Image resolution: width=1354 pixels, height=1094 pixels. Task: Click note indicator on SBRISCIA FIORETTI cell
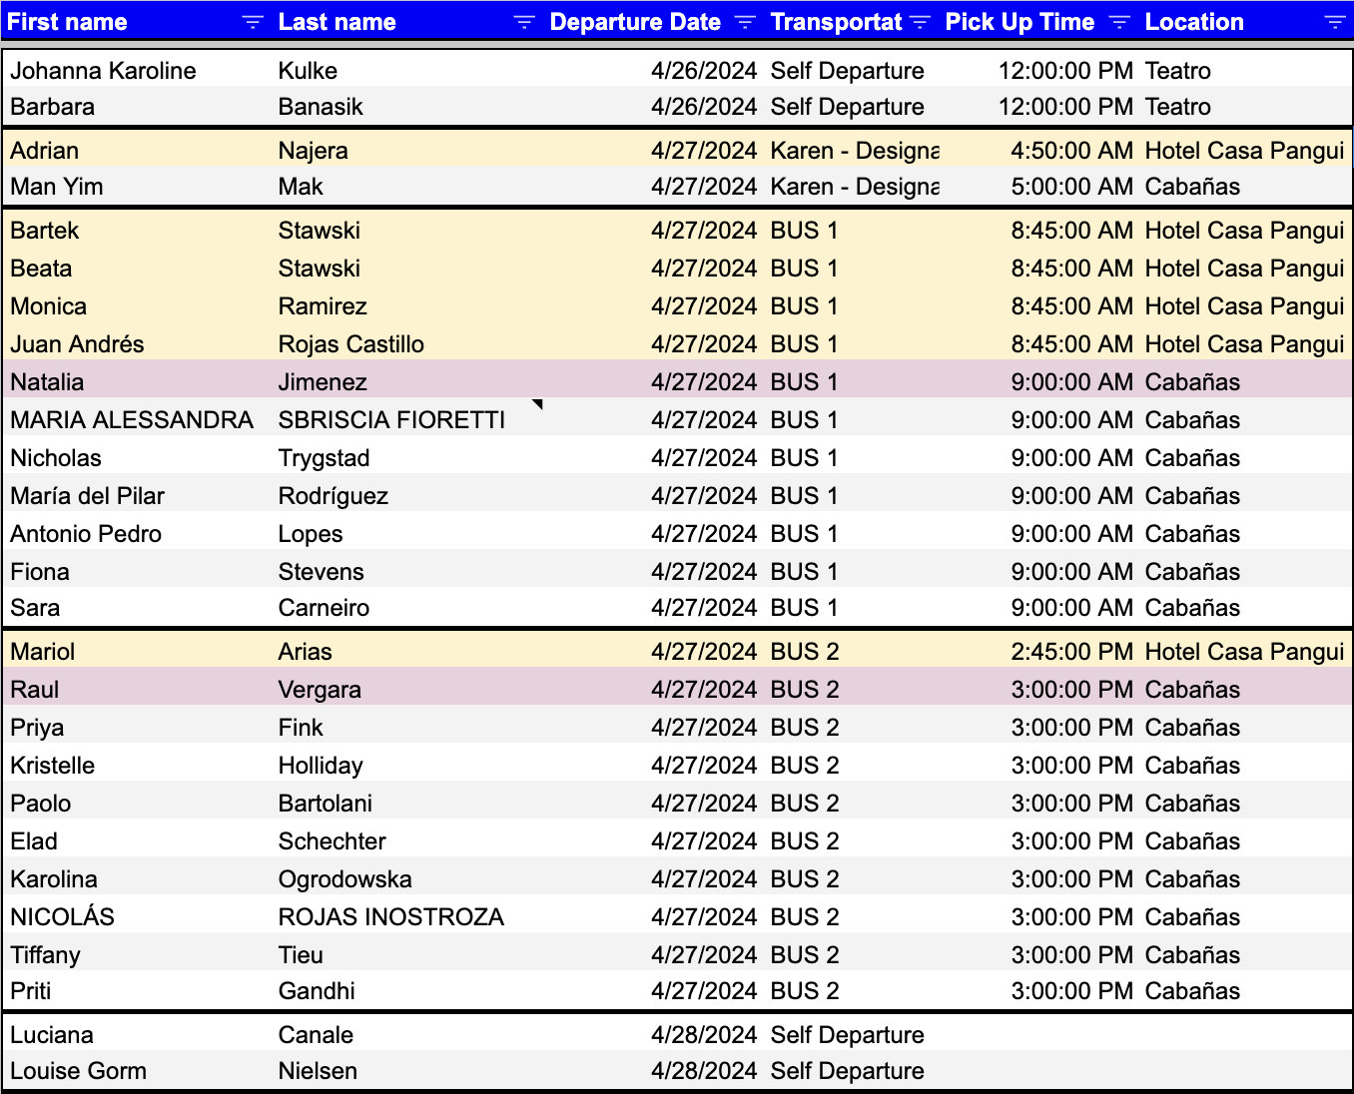click(537, 404)
